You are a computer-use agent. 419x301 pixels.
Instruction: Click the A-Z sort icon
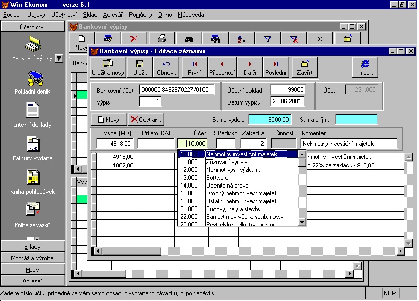[x=241, y=39]
